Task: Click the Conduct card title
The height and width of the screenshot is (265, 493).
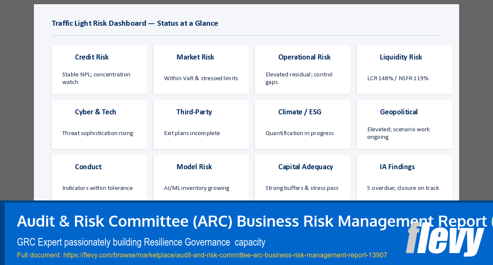Action: coord(89,167)
